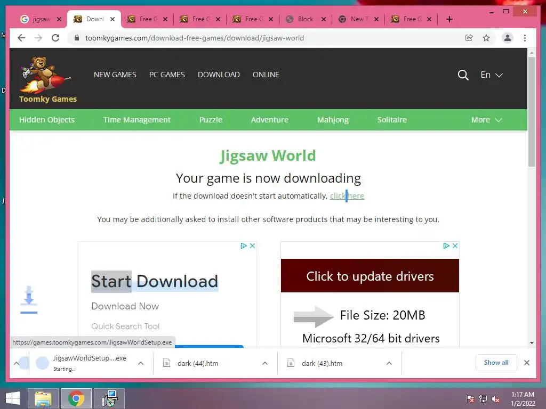Reload the current page
The height and width of the screenshot is (409, 546).
coord(55,38)
